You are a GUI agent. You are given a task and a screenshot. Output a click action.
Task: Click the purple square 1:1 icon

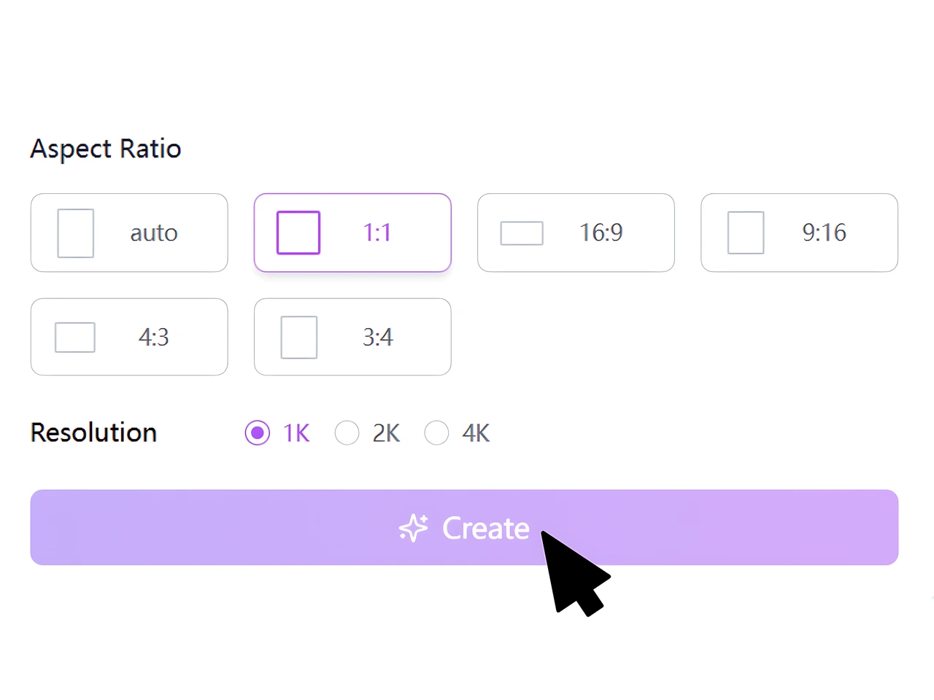(298, 233)
